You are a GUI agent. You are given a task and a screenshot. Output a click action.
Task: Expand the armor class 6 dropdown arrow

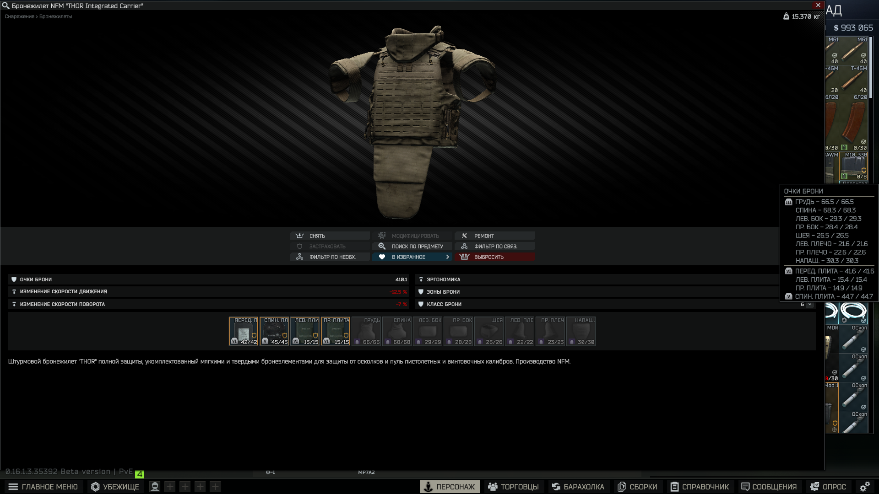point(809,304)
